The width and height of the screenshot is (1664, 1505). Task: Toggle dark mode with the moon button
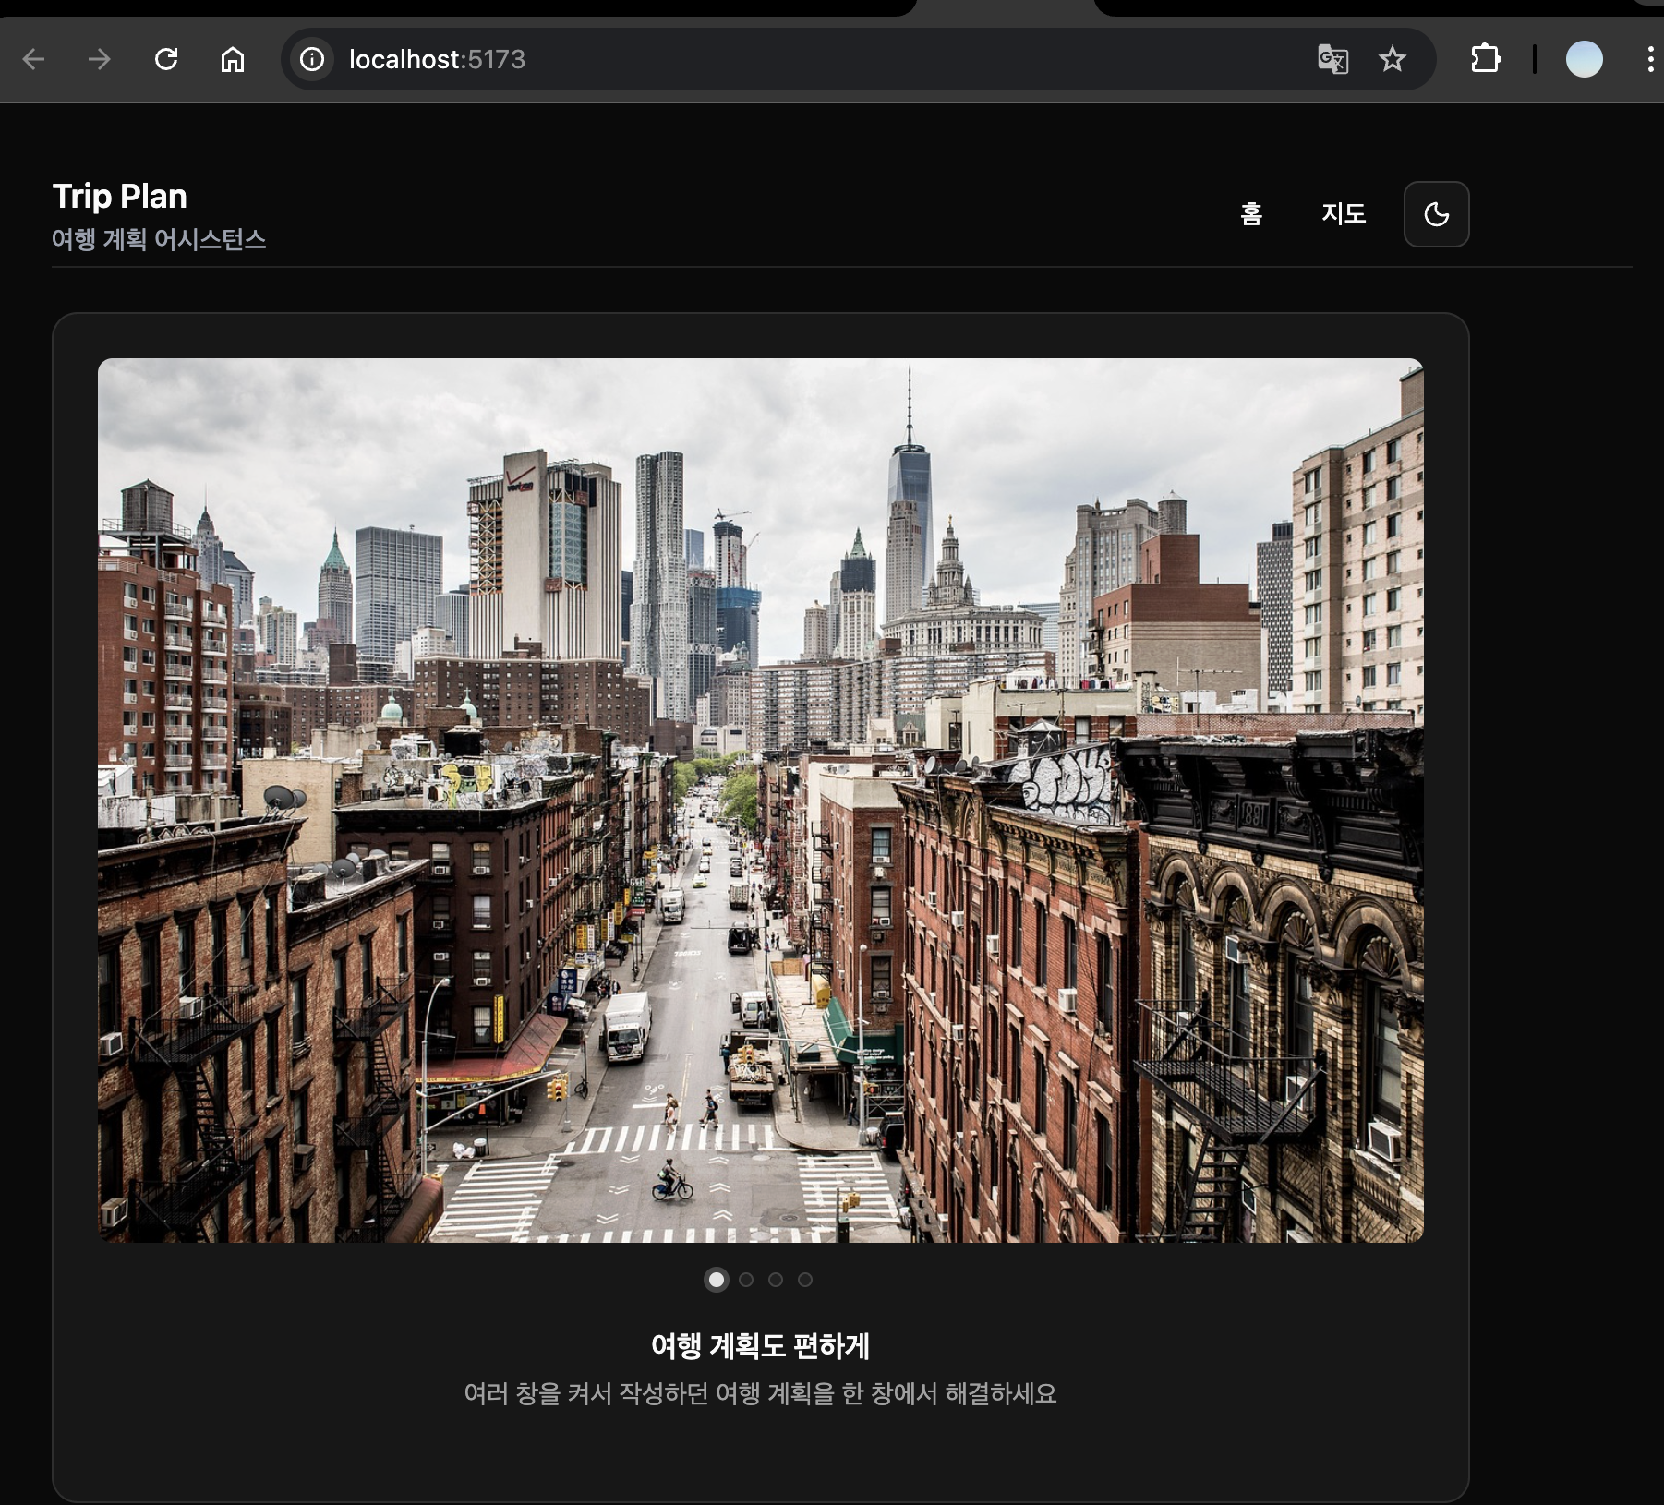(1437, 214)
